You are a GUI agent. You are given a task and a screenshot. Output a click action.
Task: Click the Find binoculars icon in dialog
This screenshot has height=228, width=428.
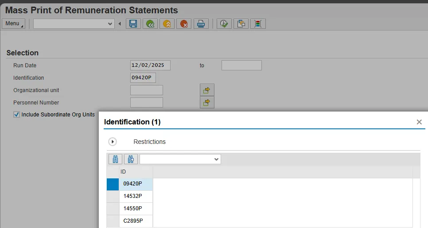pos(115,159)
